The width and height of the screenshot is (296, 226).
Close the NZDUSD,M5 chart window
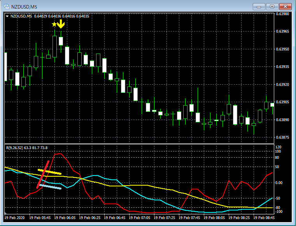(x=285, y=7)
